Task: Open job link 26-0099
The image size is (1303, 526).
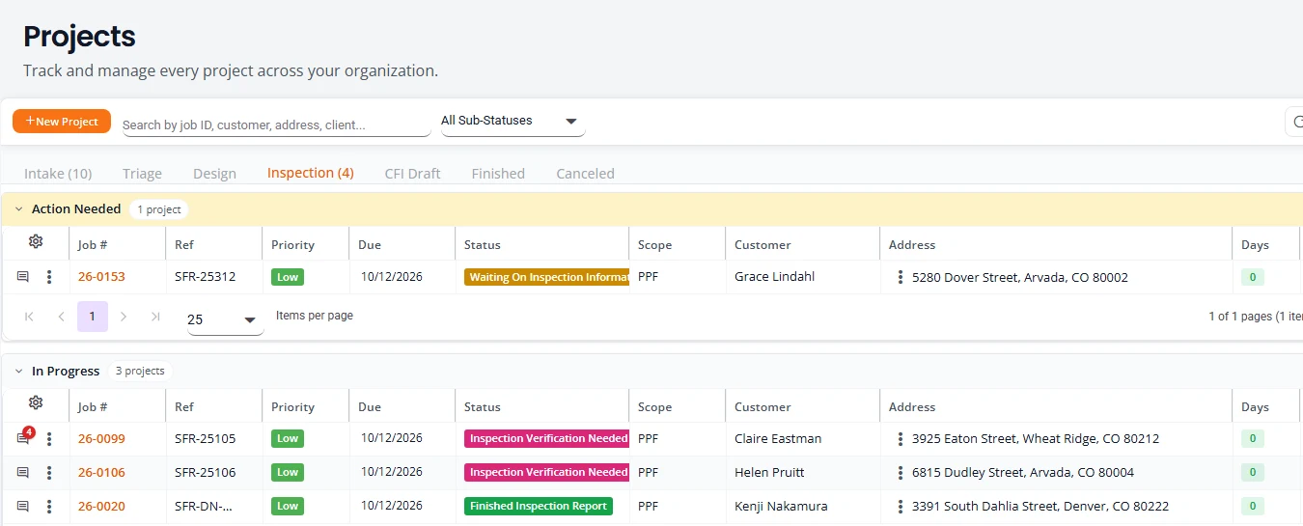Action: tap(101, 439)
